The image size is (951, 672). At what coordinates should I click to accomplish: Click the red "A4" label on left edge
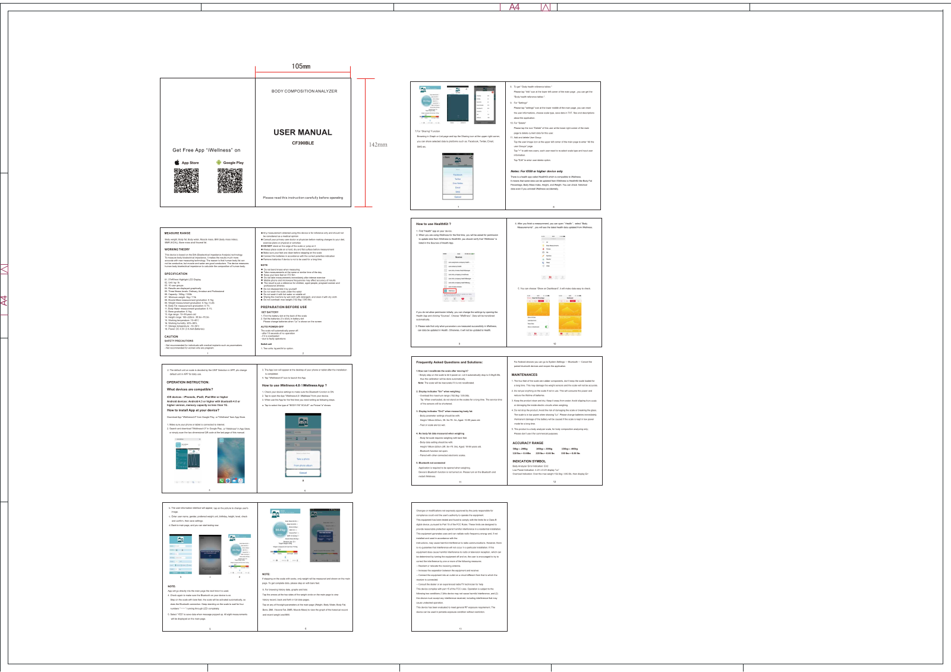coord(4,301)
